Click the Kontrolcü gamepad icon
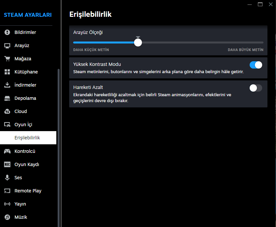Image resolution: width=276 pixels, height=227 pixels. (x=7, y=151)
